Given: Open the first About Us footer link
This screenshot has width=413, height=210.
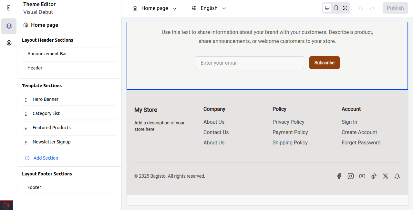Looking at the screenshot, I should pos(214,122).
